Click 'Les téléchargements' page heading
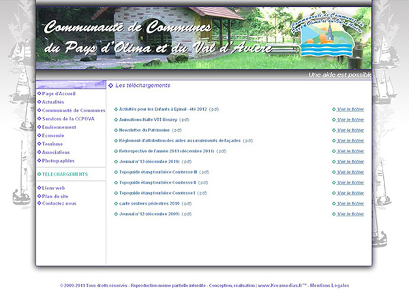The height and width of the screenshot is (289, 409). coord(142,85)
